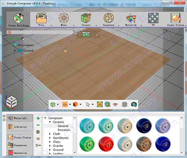This screenshot has width=187, height=158.
Task: Open the File dropdown arrow
Action: [x=51, y=26]
